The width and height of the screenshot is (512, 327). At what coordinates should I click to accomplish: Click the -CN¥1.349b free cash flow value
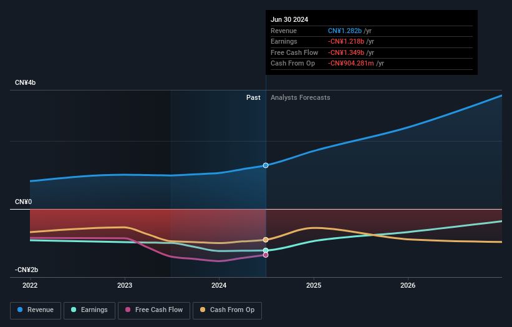(x=346, y=52)
